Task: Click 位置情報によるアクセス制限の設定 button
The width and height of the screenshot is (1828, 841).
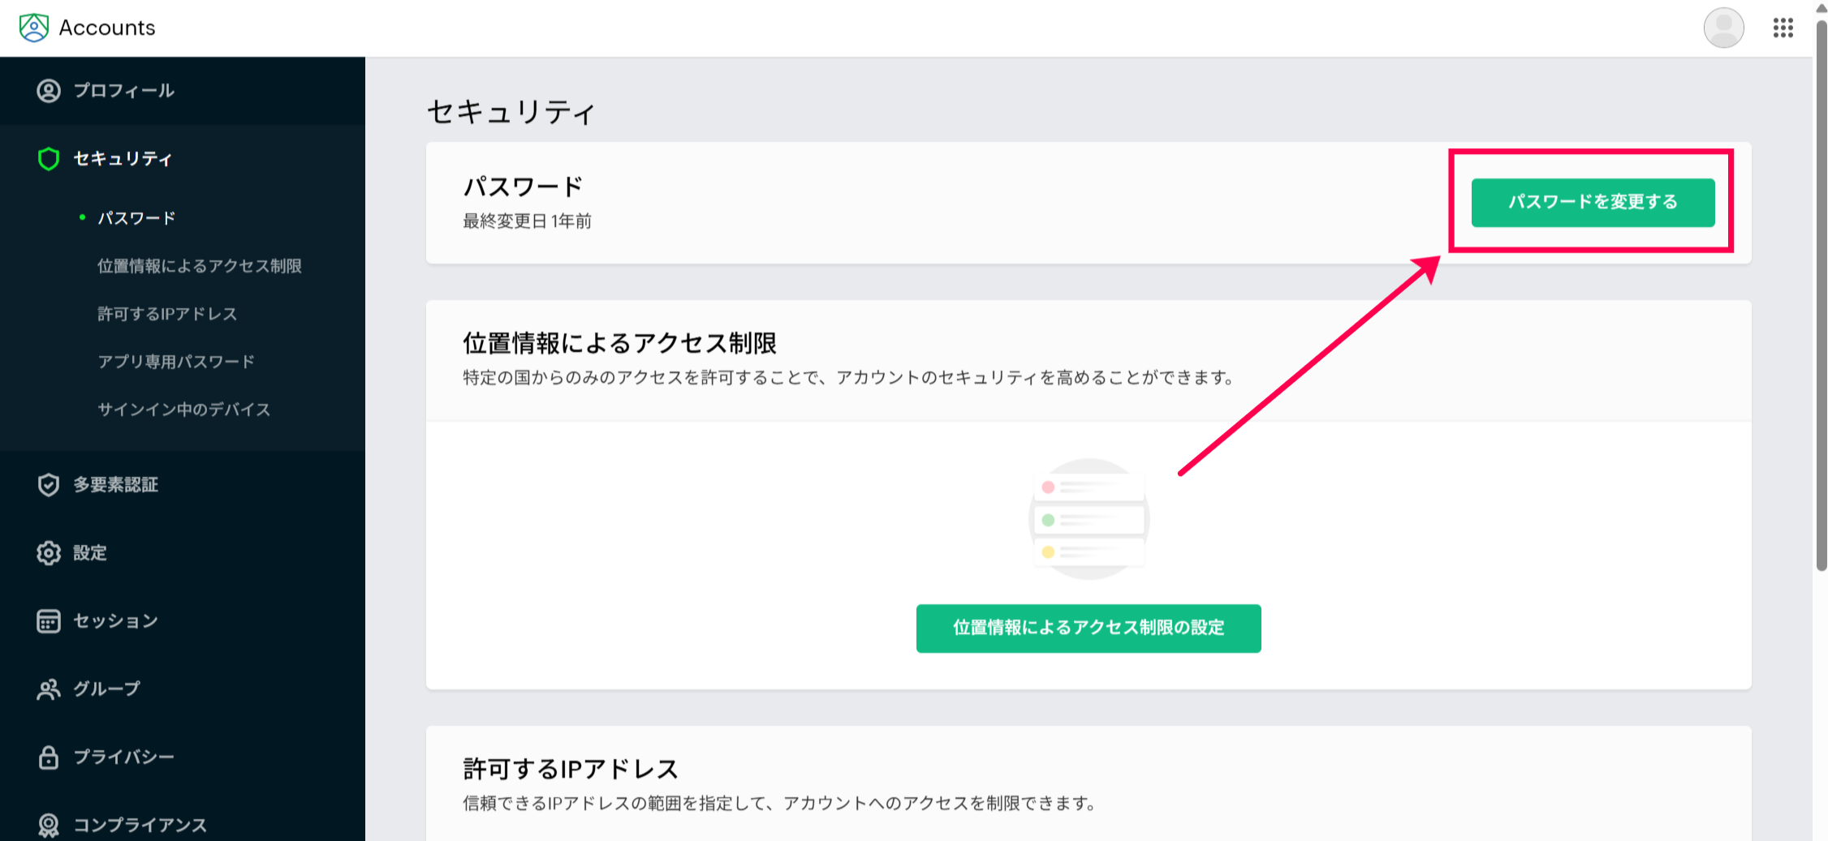Action: point(1088,628)
